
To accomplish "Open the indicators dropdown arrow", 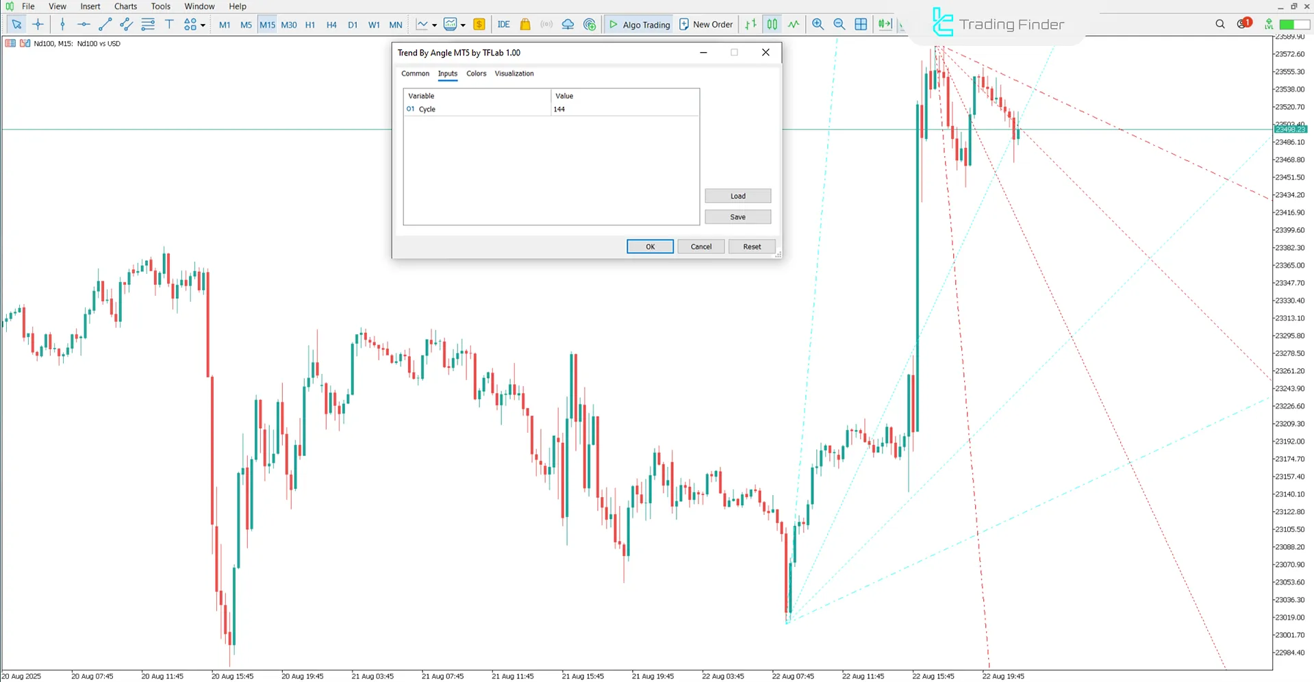I will coord(464,25).
